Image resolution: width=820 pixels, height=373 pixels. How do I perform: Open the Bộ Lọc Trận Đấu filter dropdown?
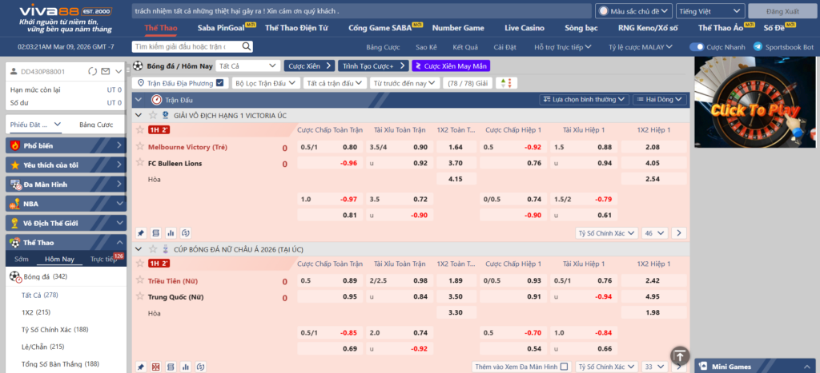click(265, 83)
